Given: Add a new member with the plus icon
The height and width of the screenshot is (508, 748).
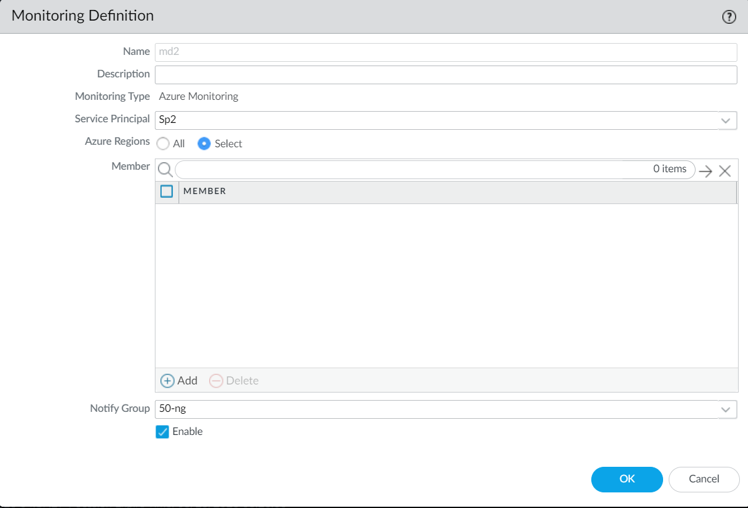Looking at the screenshot, I should (x=167, y=381).
